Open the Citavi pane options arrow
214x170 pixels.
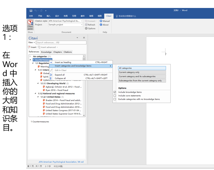(77, 38)
